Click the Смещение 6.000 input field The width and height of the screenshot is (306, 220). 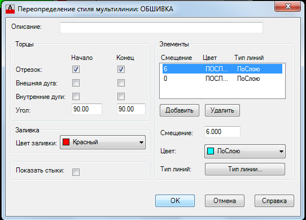pyautogui.click(x=222, y=132)
